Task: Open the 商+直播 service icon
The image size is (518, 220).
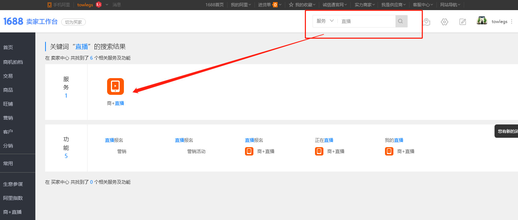Action: [x=115, y=86]
